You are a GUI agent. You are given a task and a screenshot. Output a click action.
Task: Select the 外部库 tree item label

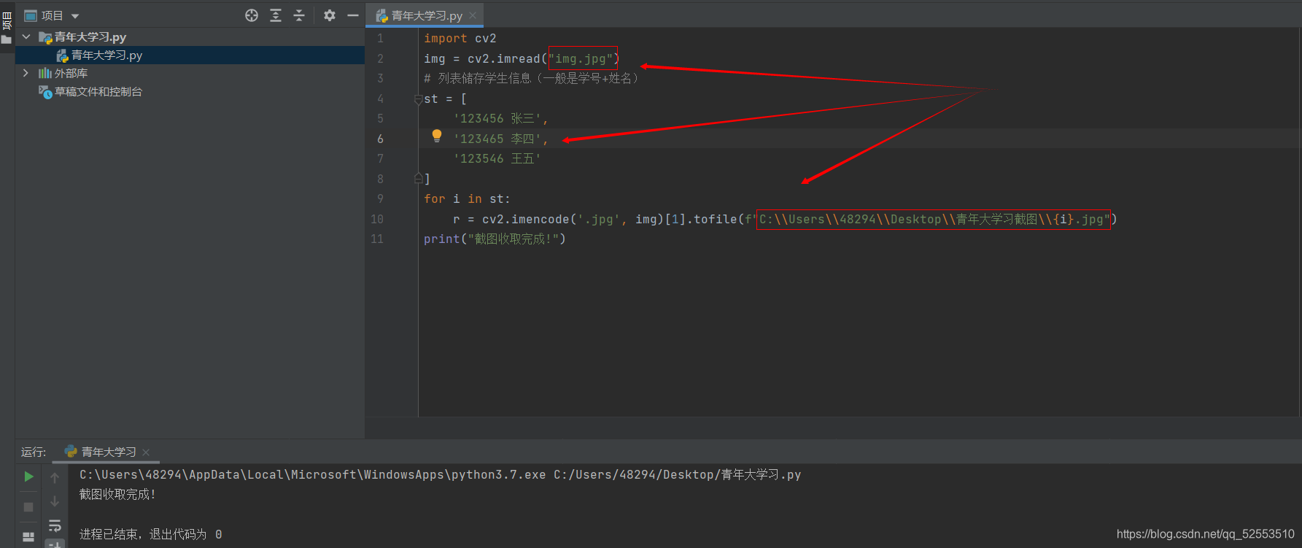pyautogui.click(x=71, y=74)
